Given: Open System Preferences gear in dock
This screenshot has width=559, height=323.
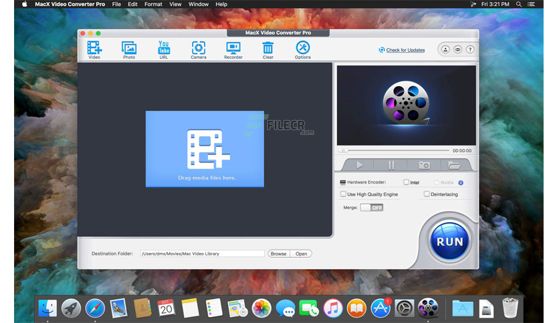Looking at the screenshot, I should pos(404,308).
